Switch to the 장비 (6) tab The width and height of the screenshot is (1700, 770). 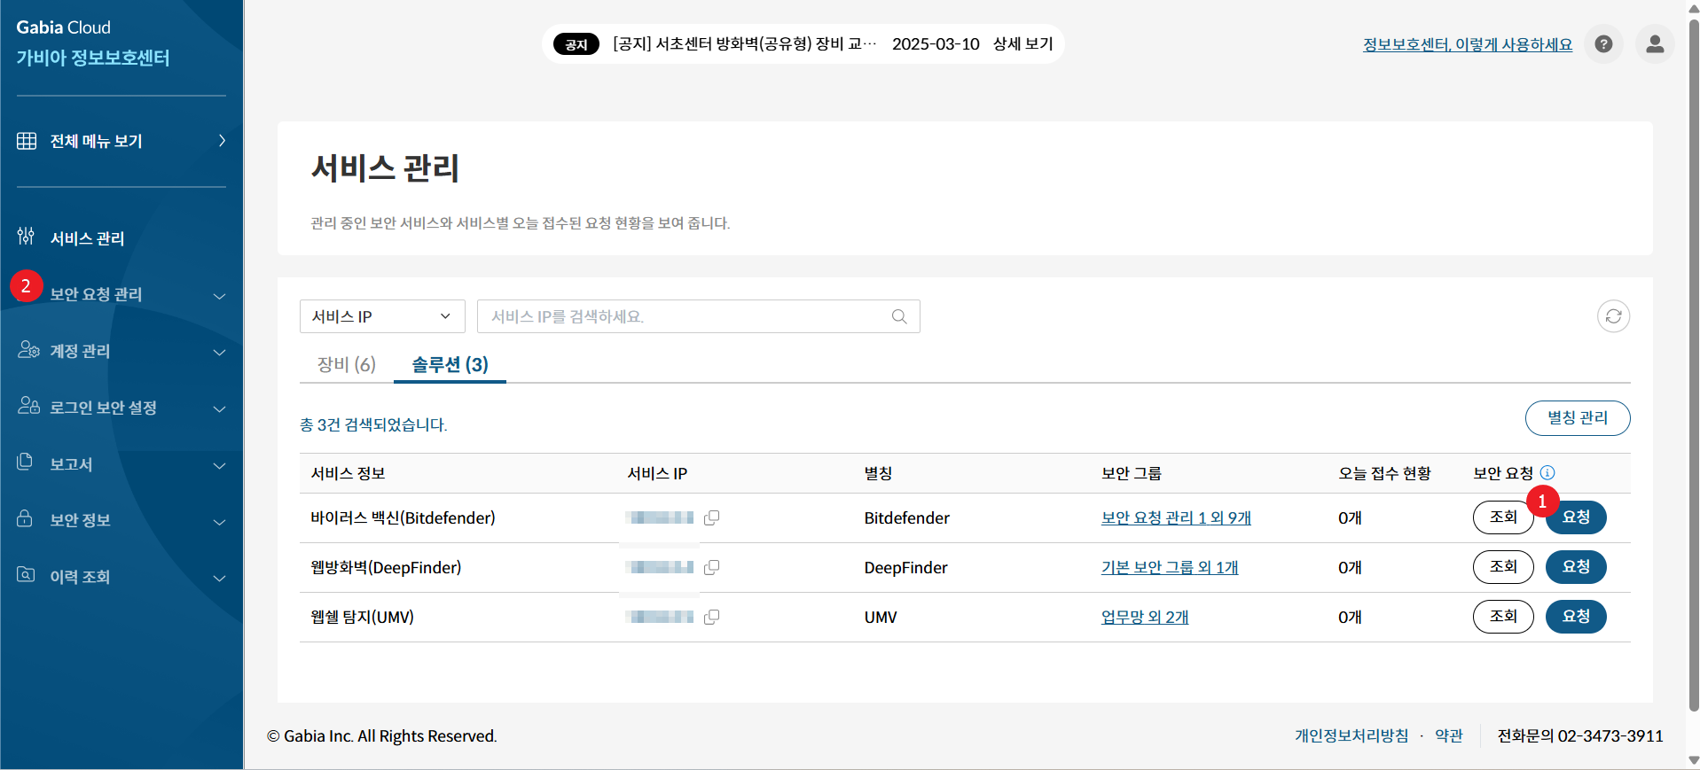pos(347,364)
